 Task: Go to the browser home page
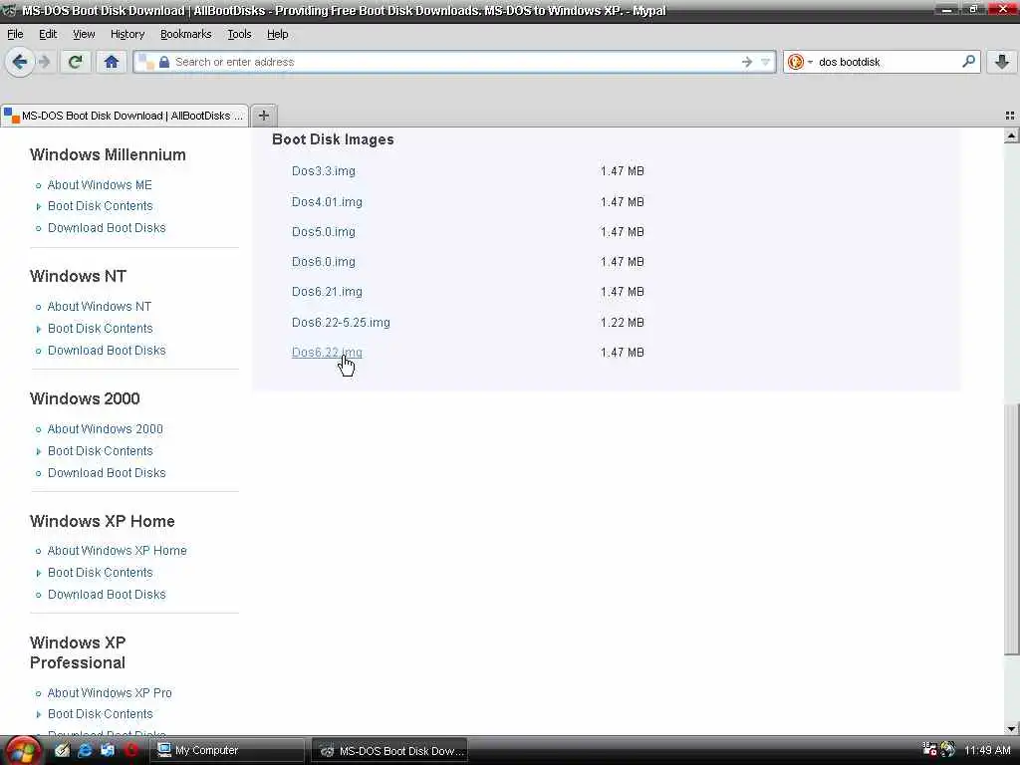tap(112, 62)
